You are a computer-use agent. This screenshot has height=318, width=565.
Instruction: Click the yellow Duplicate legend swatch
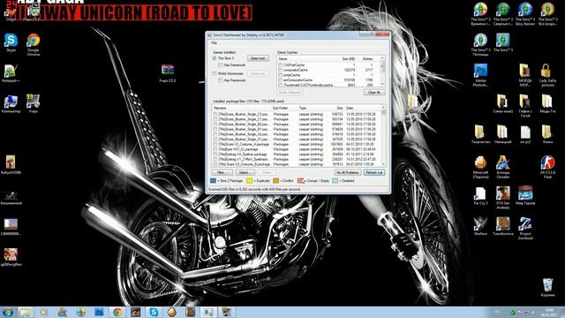tap(249, 180)
